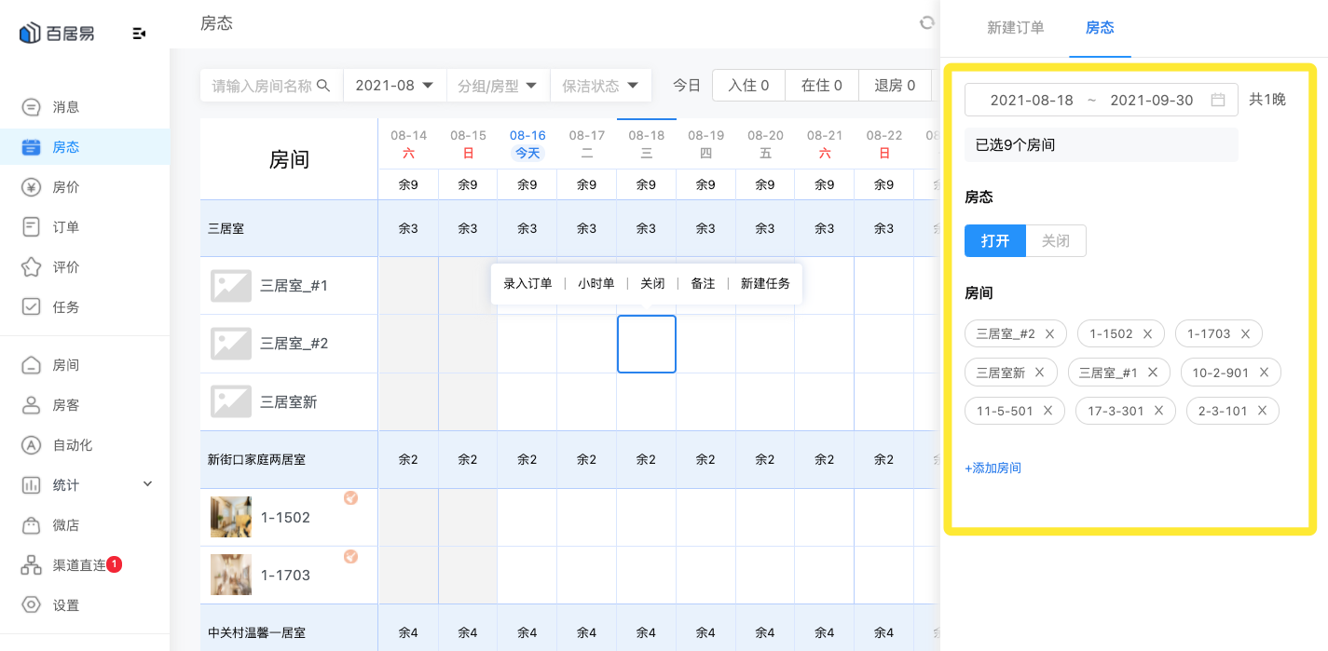1328x651 pixels.
Task: Click 新建任务 in the cell popup
Action: (764, 283)
